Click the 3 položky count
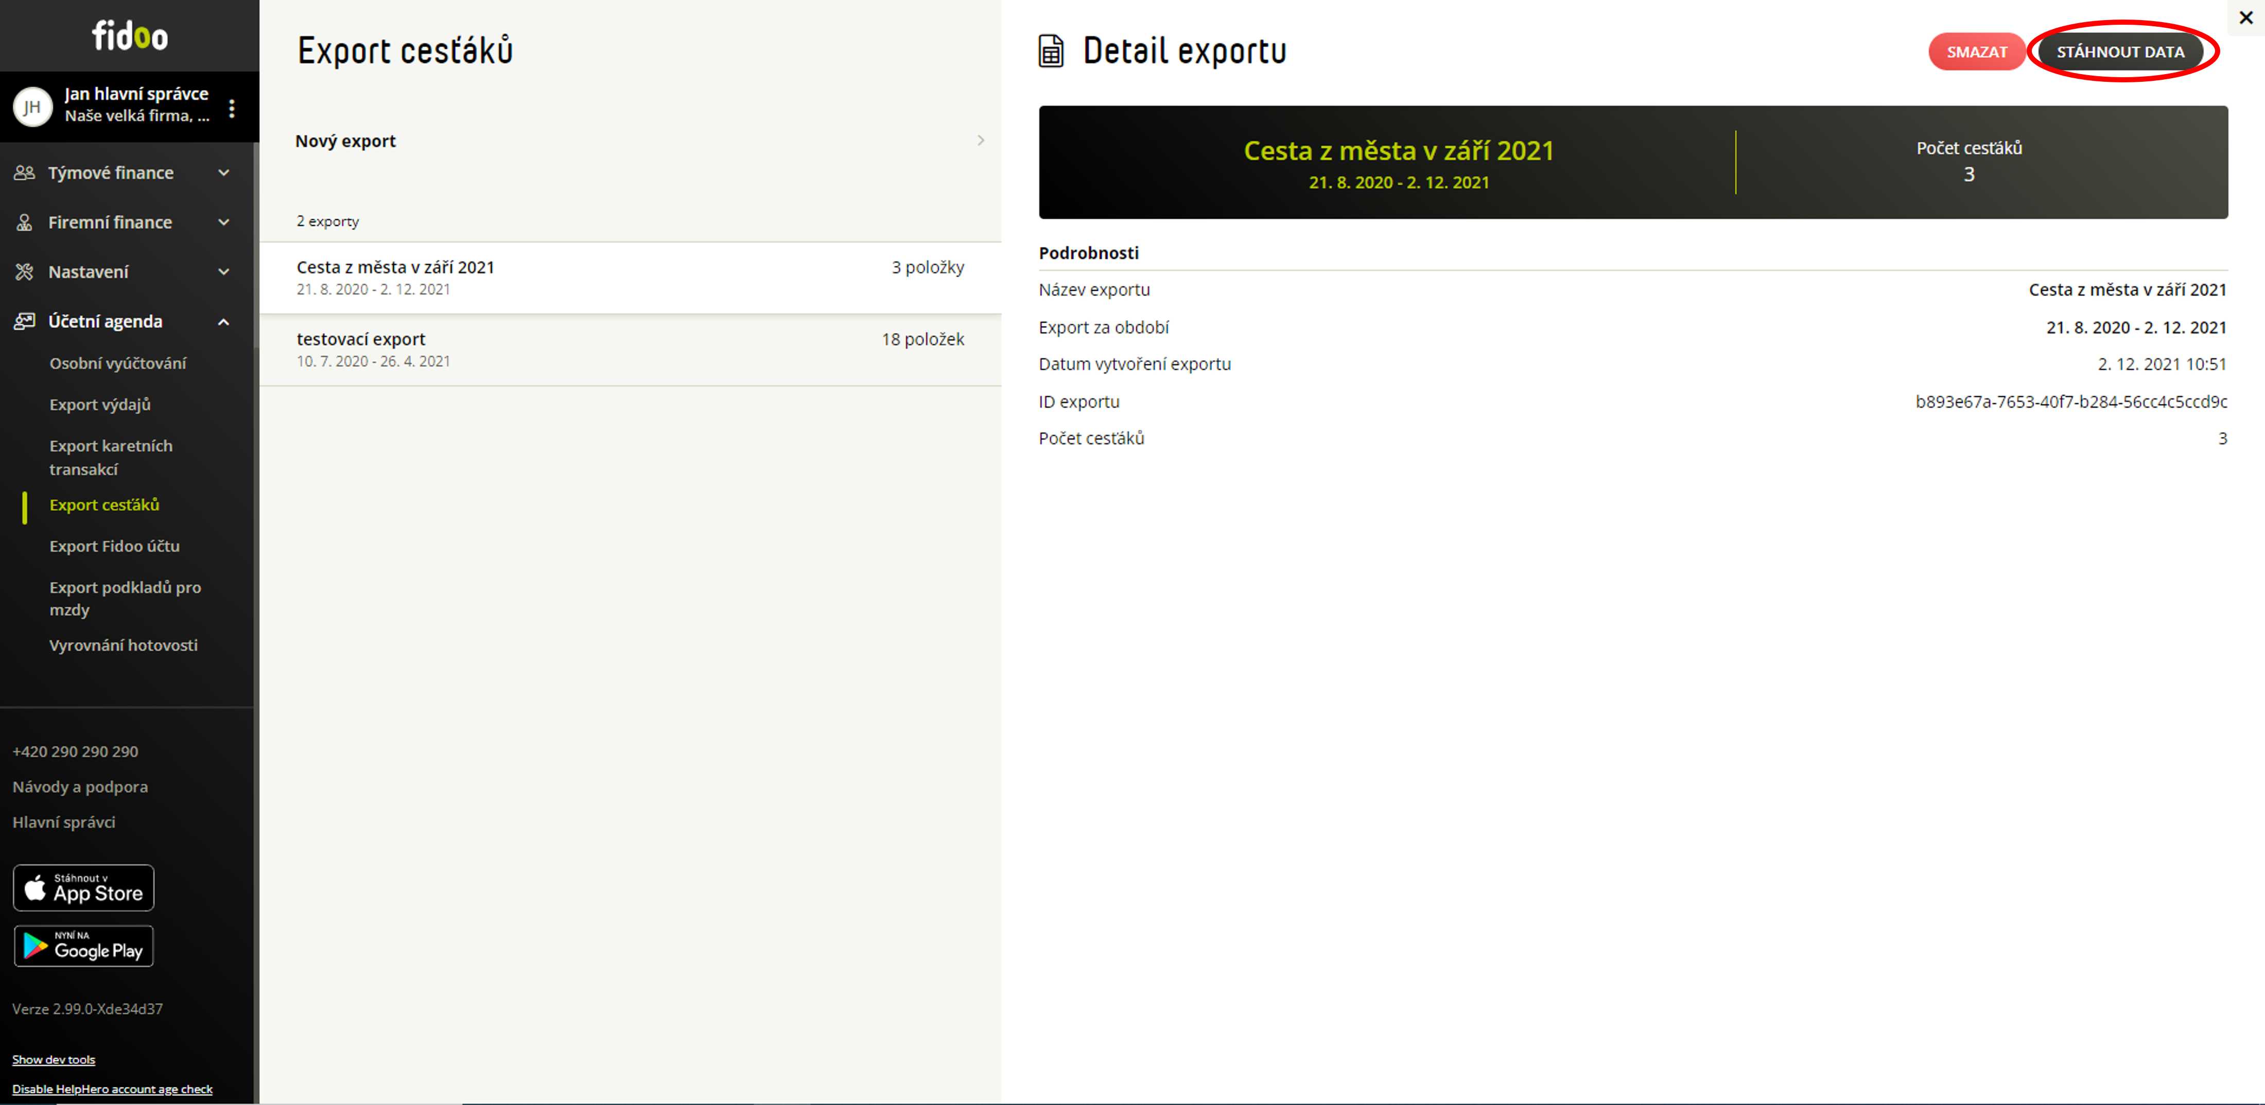Screen dimensions: 2265x1105 (x=928, y=267)
